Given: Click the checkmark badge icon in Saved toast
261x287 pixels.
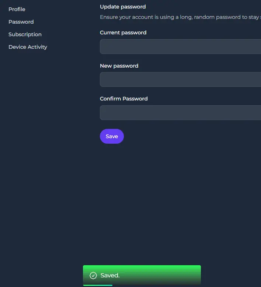Looking at the screenshot, I should coord(93,275).
